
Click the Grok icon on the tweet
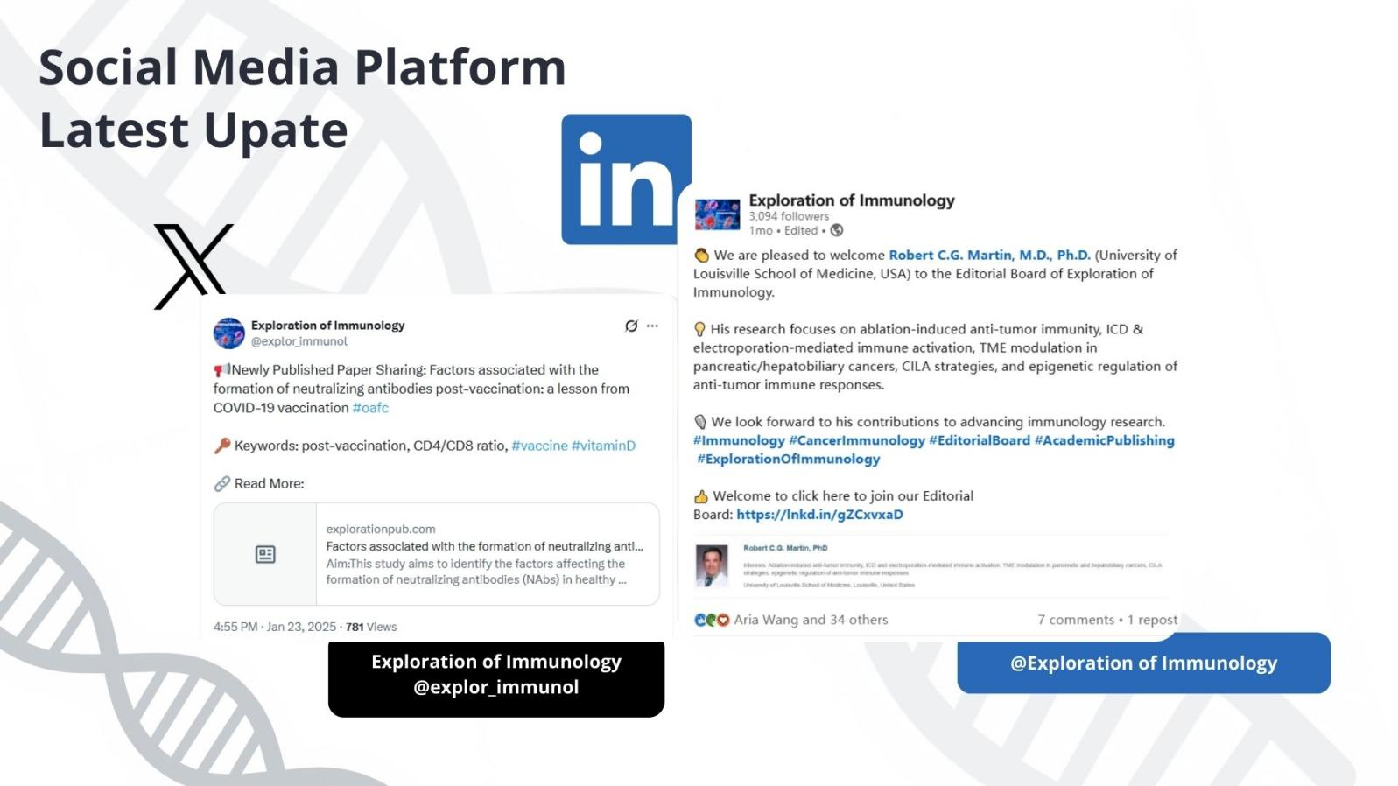coord(631,326)
